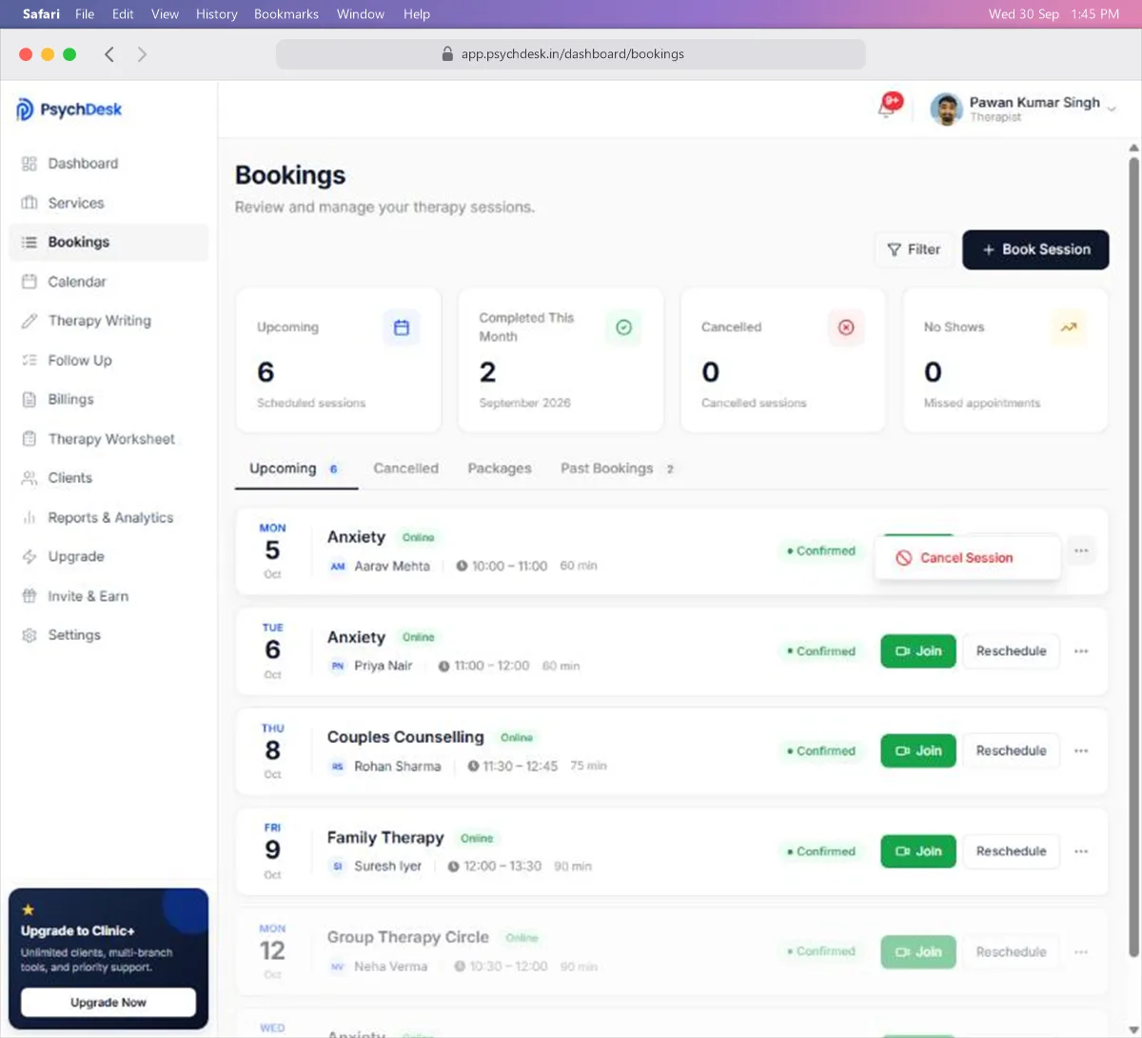Click Pawan Kumar Singh profile avatar
Viewport: 1142px width, 1038px height.
tap(946, 110)
